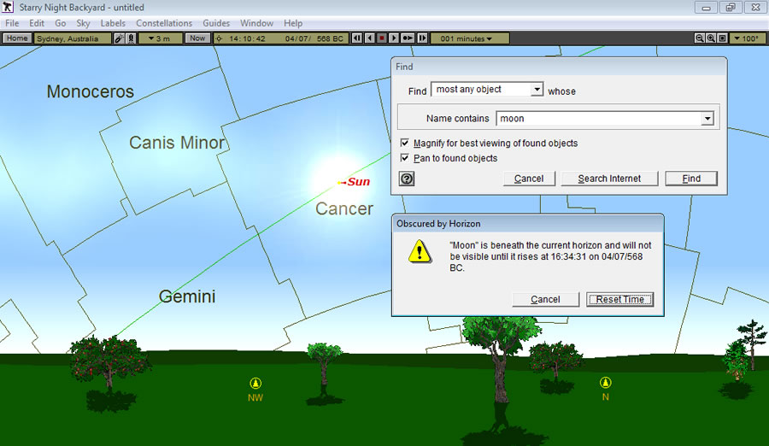Click the real-time flow button
Viewport: 769px width, 446px height.
pyautogui.click(x=408, y=38)
